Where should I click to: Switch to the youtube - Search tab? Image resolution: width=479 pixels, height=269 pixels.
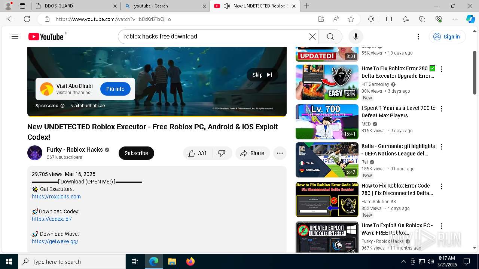[x=165, y=6]
